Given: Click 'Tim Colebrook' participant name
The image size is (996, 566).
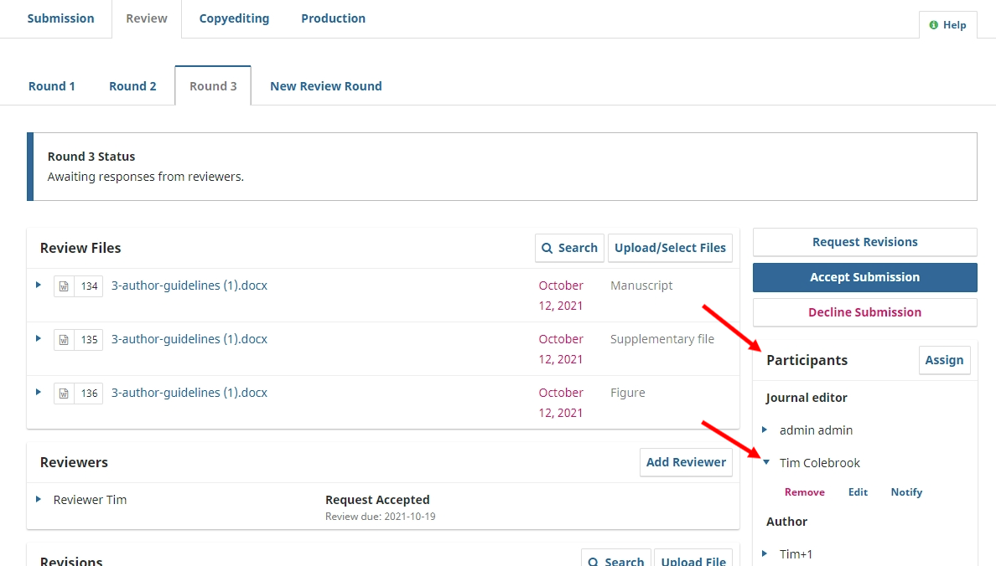Looking at the screenshot, I should [819, 463].
